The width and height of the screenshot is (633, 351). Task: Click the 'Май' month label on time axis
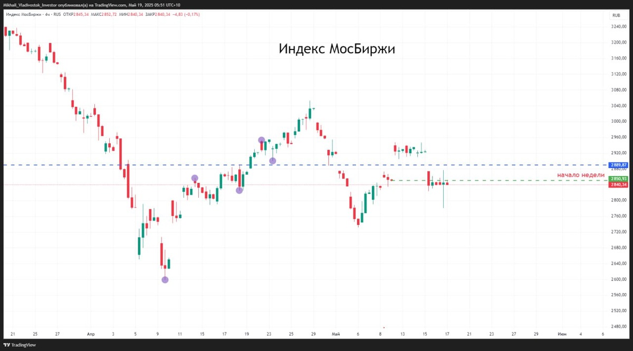point(336,334)
